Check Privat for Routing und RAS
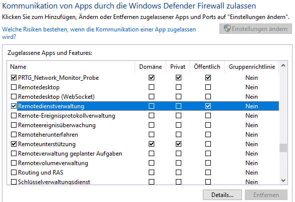This screenshot has height=202, width=295. point(178,173)
